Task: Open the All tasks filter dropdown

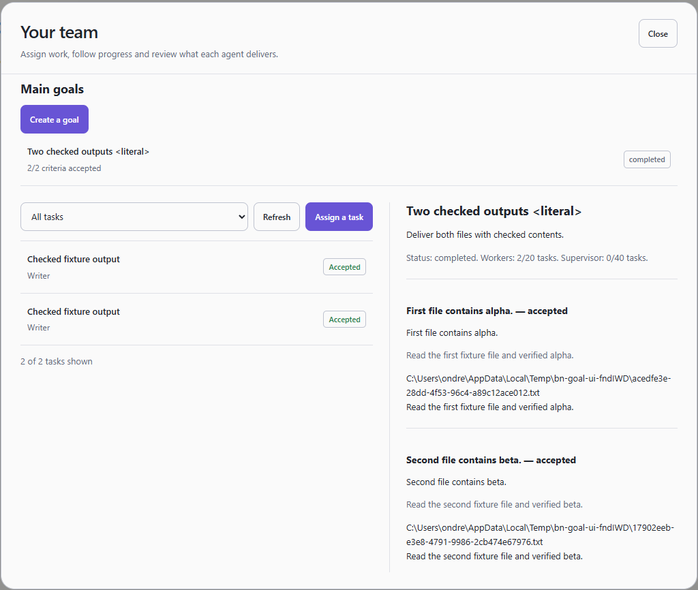Action: tap(134, 217)
